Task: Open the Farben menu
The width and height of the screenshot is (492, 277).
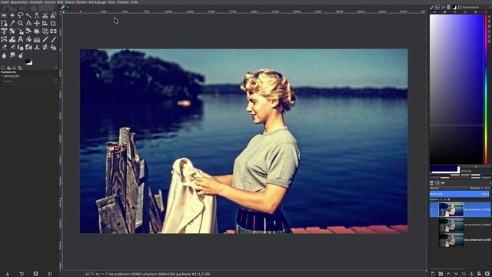Action: click(x=81, y=2)
